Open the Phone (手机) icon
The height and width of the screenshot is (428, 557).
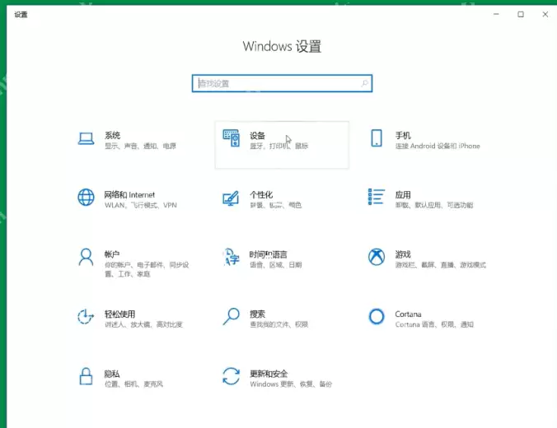coord(377,138)
